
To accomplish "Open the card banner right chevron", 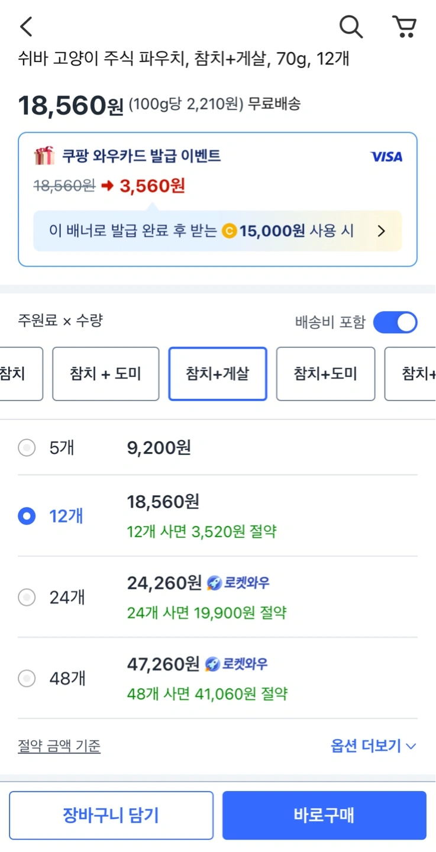I will tap(382, 231).
